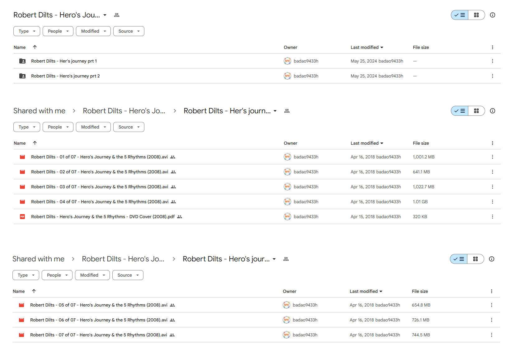The image size is (524, 356).
Task: Open info details in the Her's journey panel
Action: [493, 111]
